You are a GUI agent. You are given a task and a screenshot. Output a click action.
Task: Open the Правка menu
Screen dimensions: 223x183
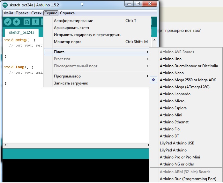(22, 13)
